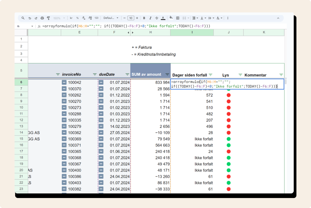
Task: Open filter on Kommentar header
Action: point(281,75)
